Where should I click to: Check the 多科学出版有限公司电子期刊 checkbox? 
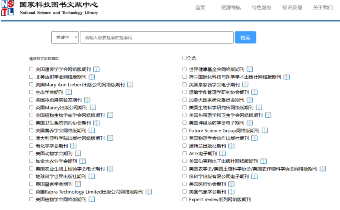[184, 176]
